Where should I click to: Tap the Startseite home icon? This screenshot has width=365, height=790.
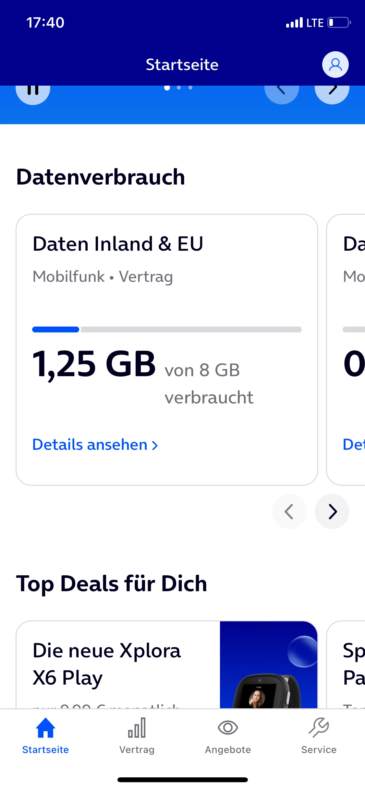click(x=45, y=728)
